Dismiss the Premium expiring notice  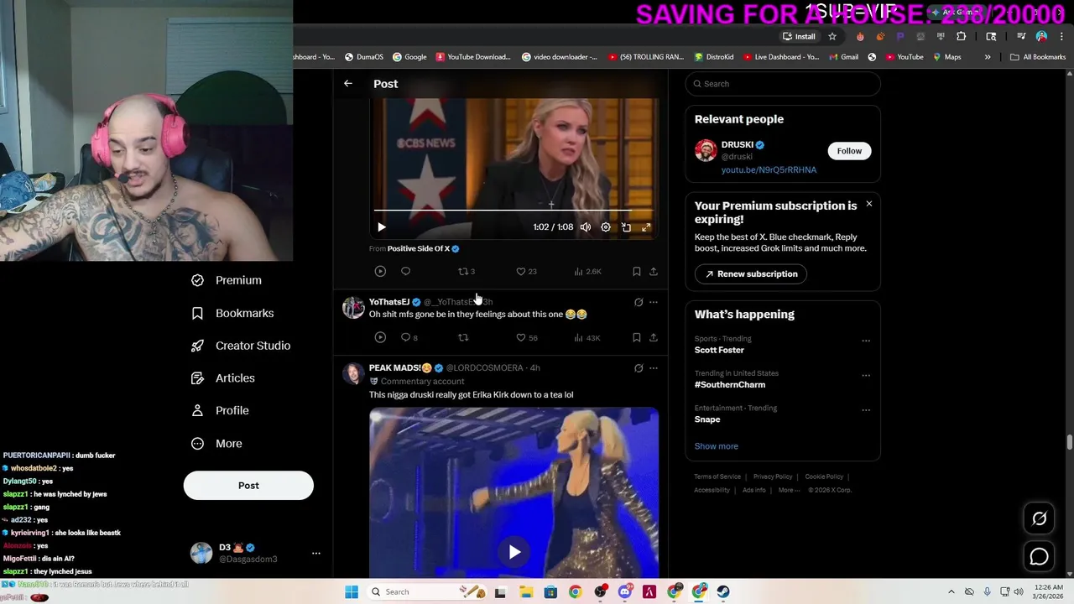click(x=868, y=204)
